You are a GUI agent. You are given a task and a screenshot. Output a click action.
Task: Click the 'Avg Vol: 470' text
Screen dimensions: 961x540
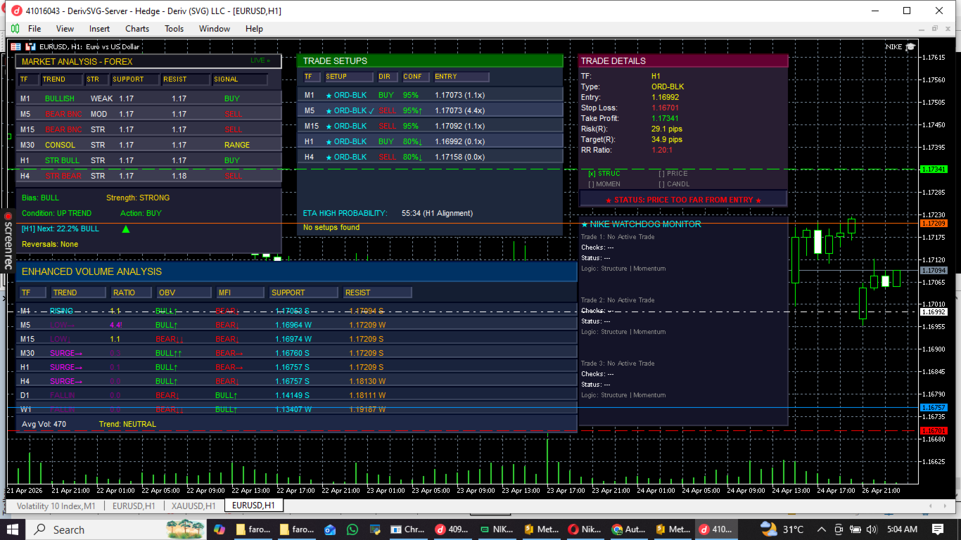tap(44, 424)
